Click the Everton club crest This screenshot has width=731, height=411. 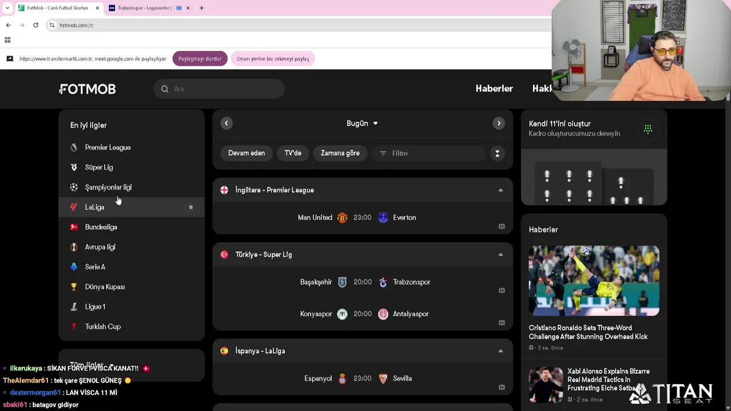click(383, 217)
